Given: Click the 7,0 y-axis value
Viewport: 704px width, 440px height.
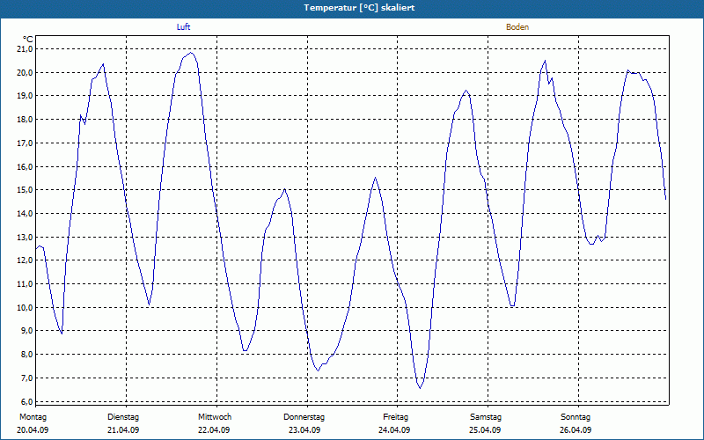Looking at the screenshot, I should [x=28, y=378].
